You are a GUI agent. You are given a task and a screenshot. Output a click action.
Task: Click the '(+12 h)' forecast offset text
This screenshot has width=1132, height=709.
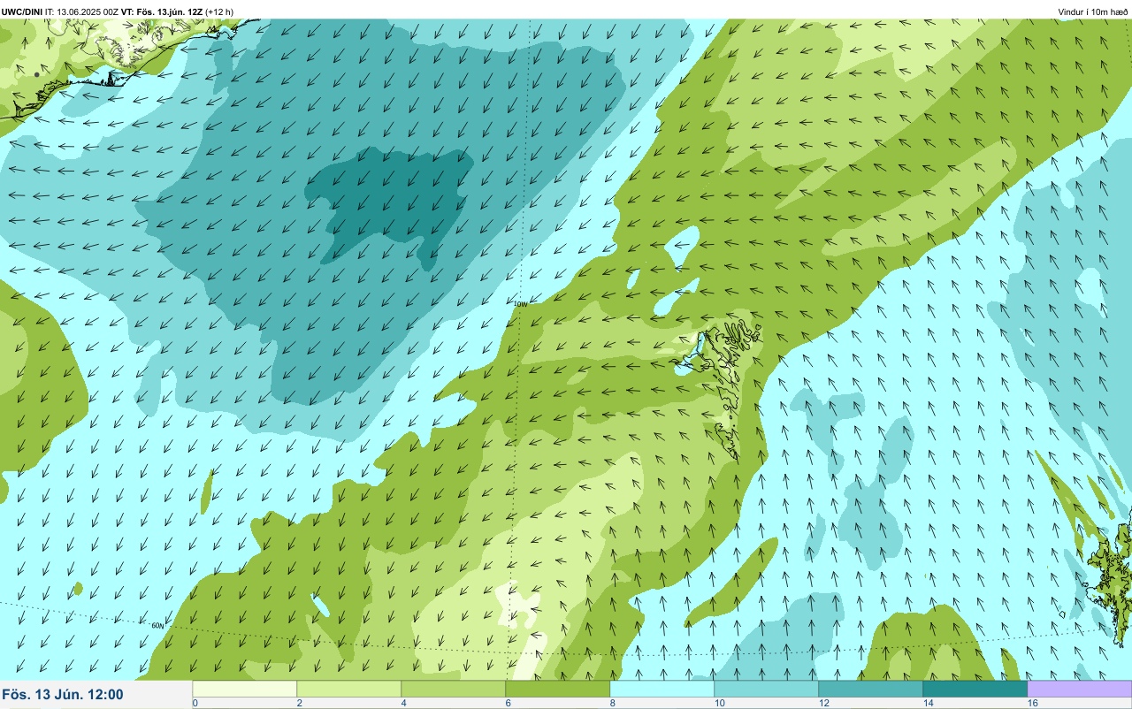tap(220, 12)
